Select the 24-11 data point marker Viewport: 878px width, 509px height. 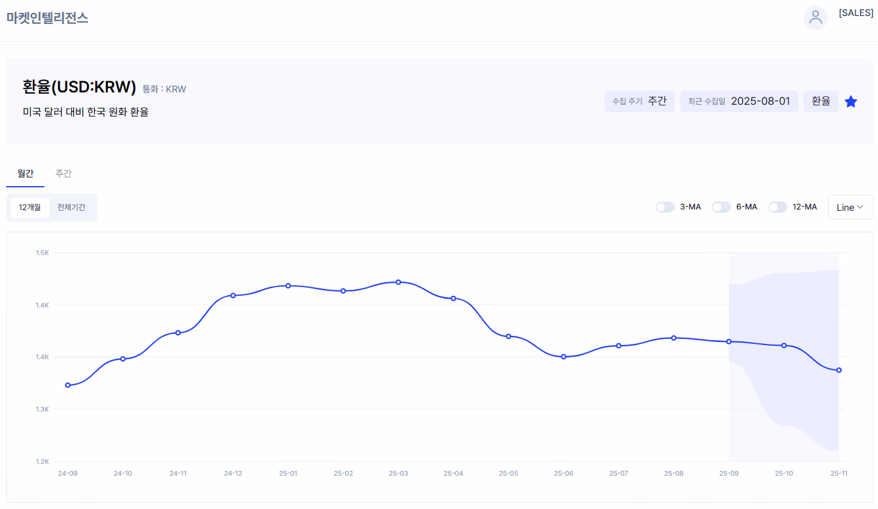click(178, 333)
